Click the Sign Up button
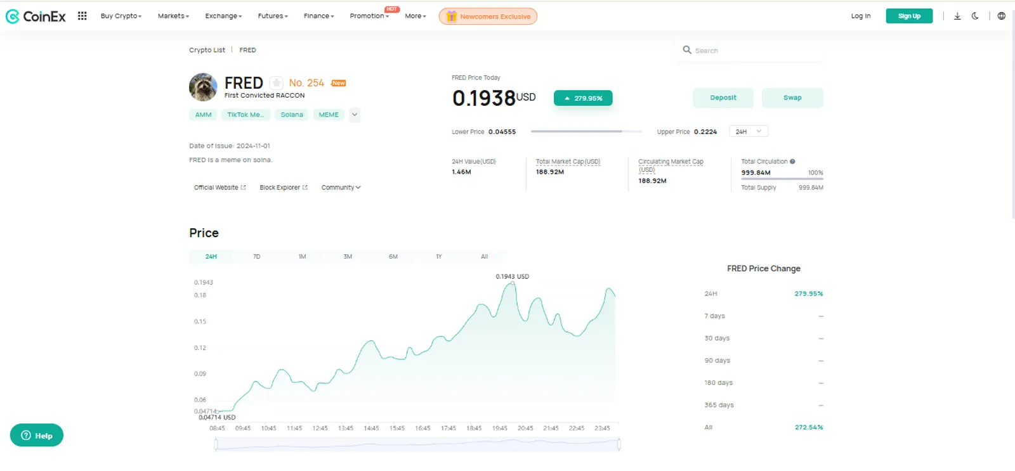Viewport: 1015px width, 471px height. pos(909,16)
